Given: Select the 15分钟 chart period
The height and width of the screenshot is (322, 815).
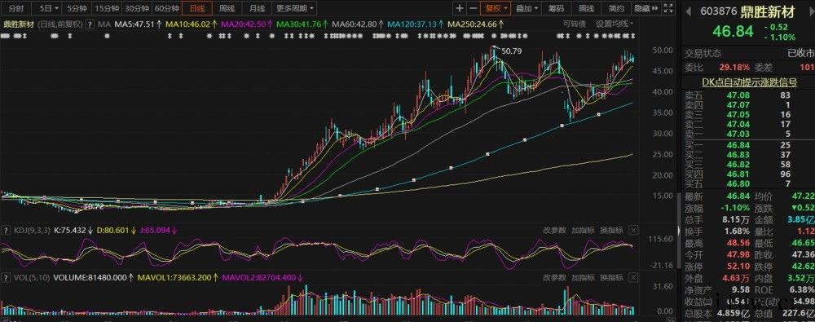Looking at the screenshot, I should [107, 8].
